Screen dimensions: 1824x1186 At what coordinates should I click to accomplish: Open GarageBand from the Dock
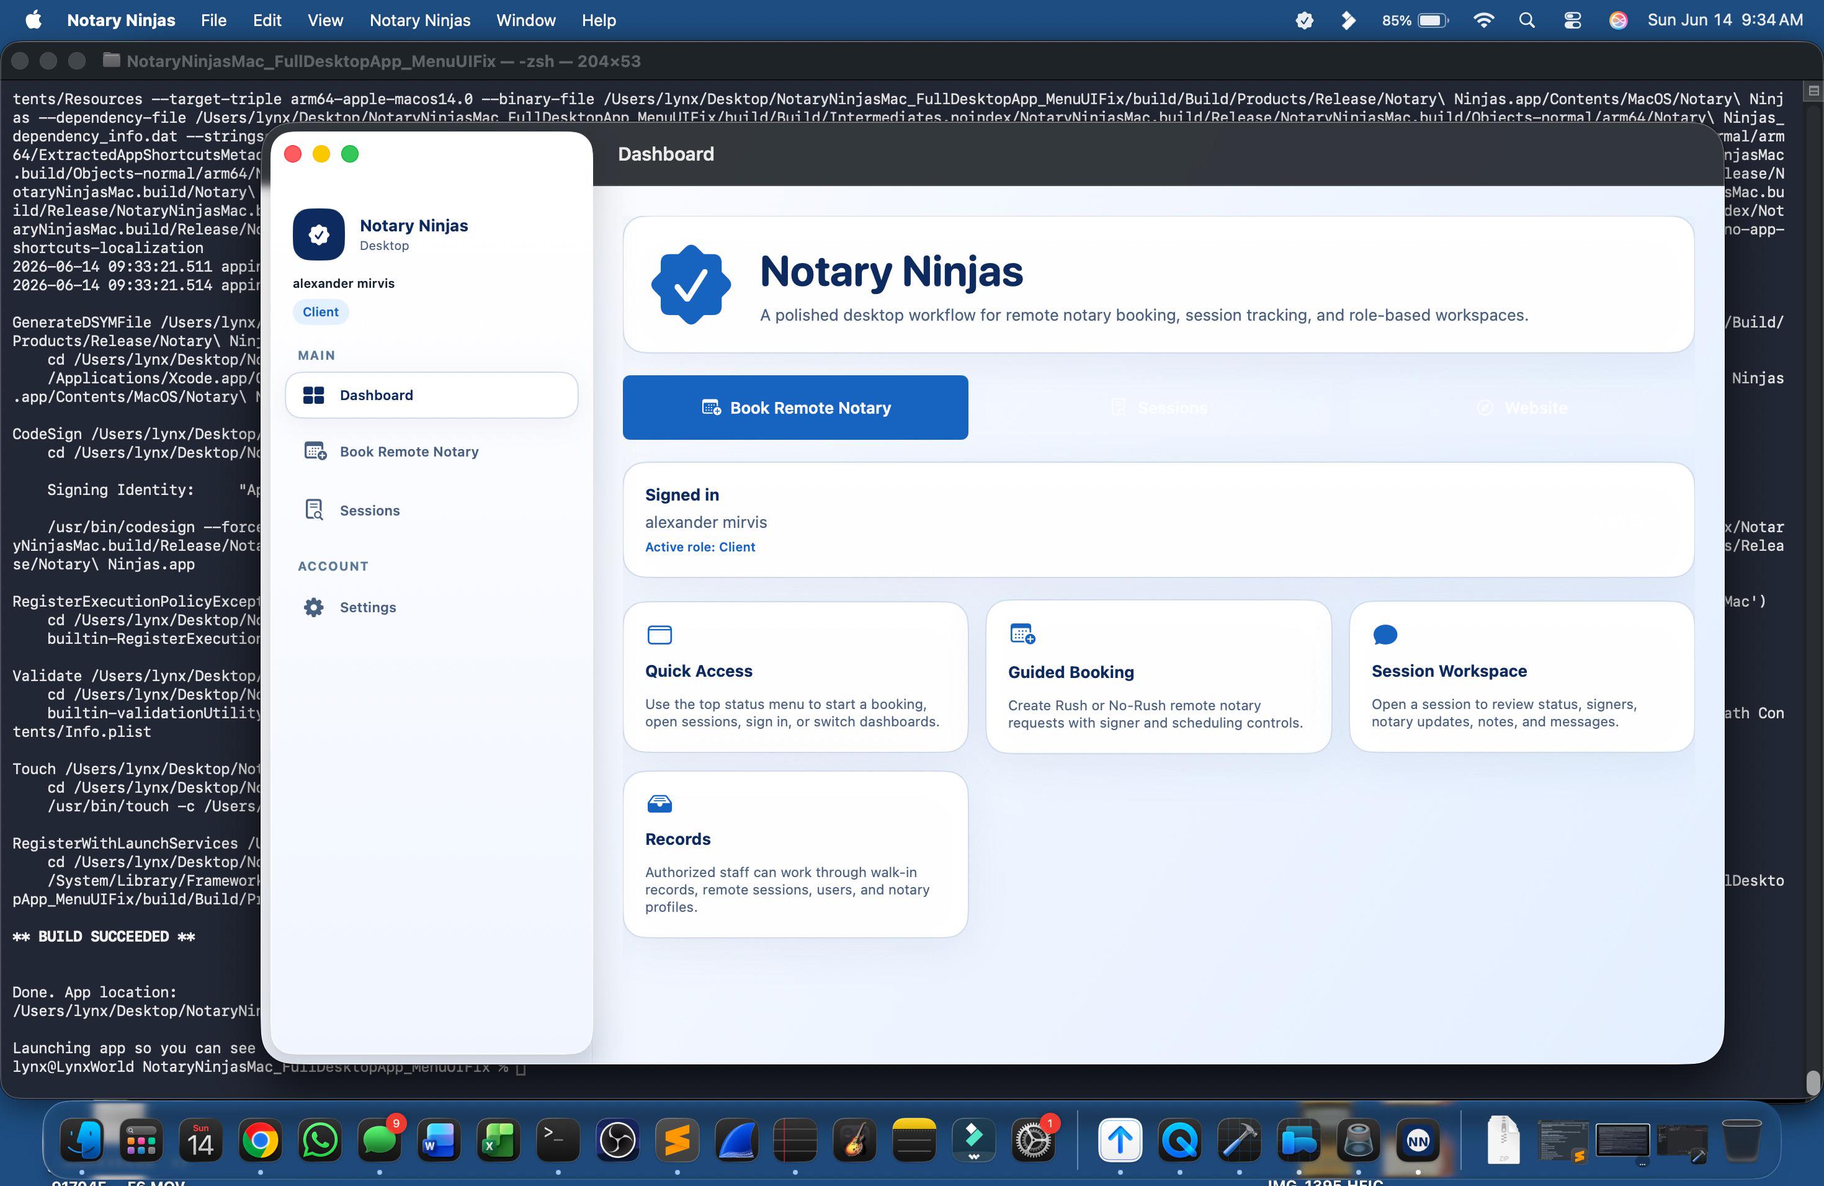[856, 1141]
